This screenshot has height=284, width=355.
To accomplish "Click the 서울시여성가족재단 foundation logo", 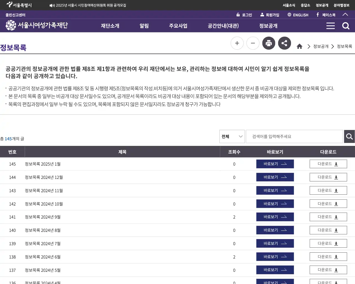I will coord(36,25).
